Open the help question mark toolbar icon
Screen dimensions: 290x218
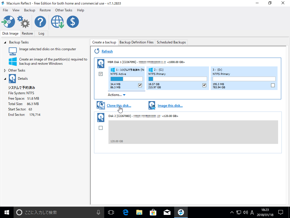(40, 22)
